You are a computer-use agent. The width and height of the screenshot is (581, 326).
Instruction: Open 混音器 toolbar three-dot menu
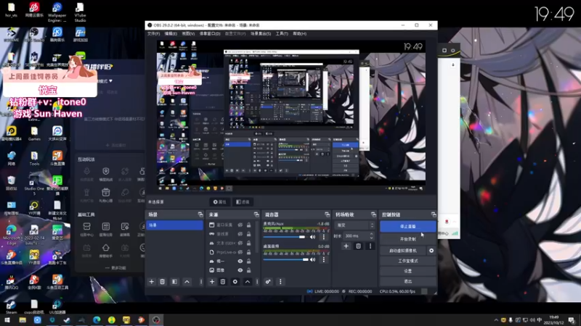point(280,282)
